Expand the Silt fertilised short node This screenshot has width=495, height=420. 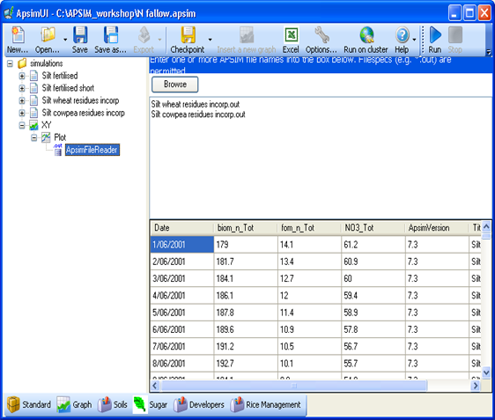22,88
